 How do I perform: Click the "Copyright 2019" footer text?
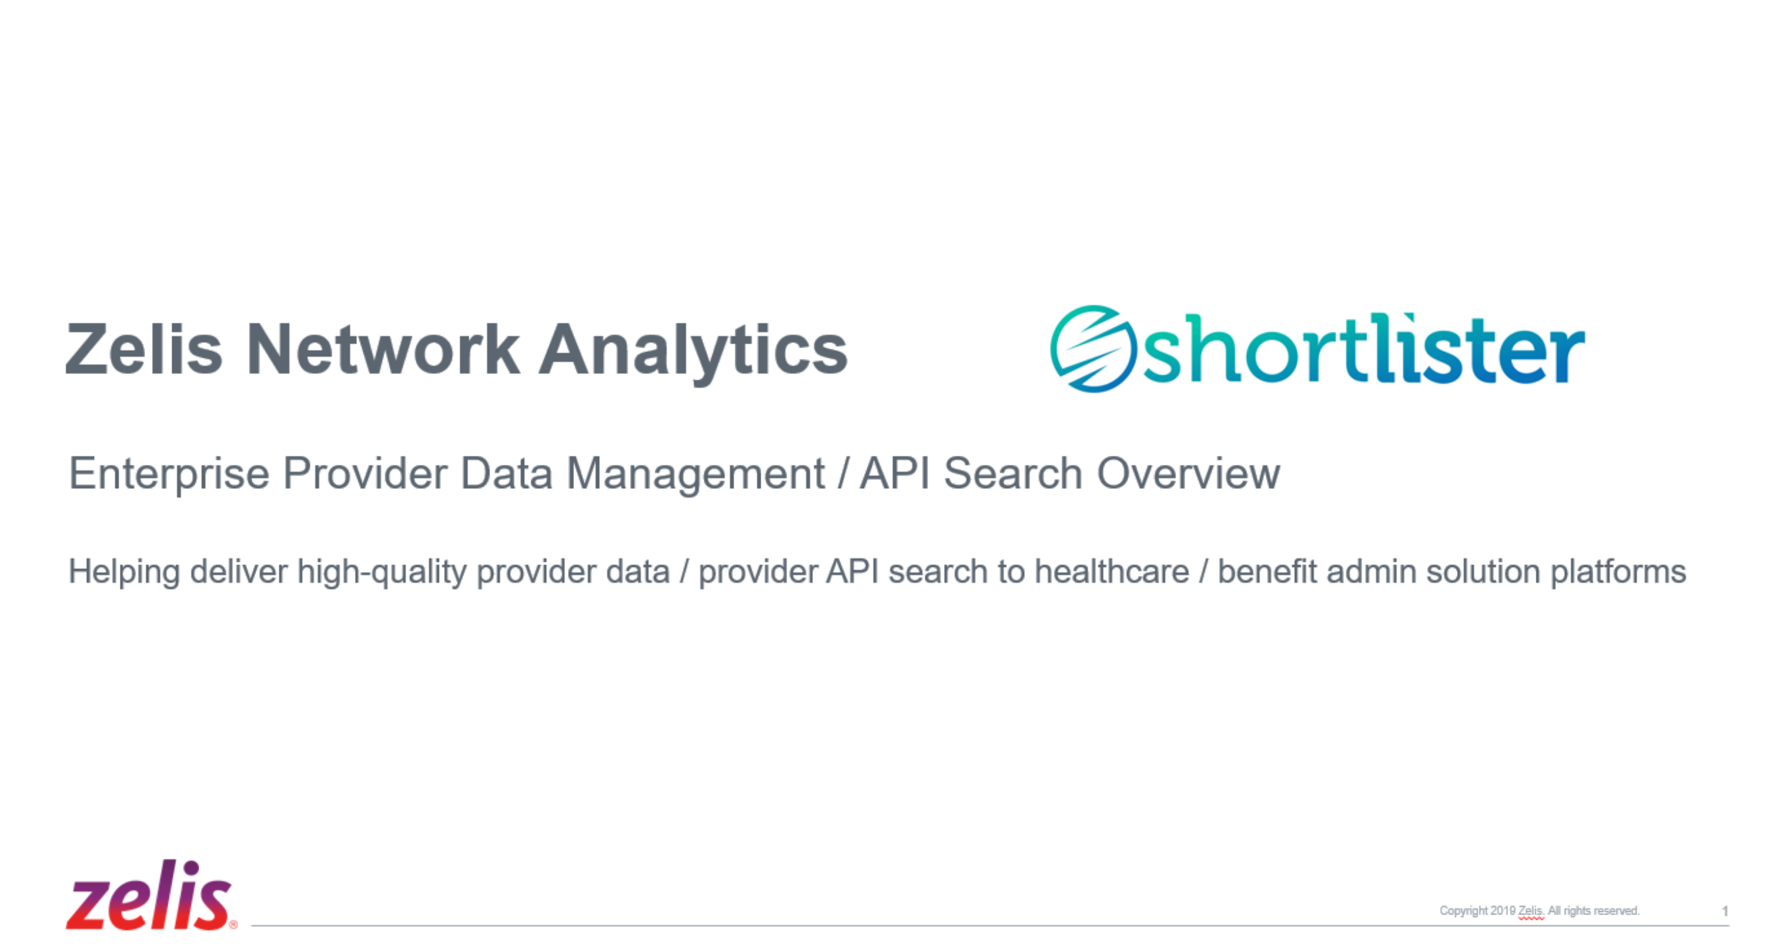1477,911
